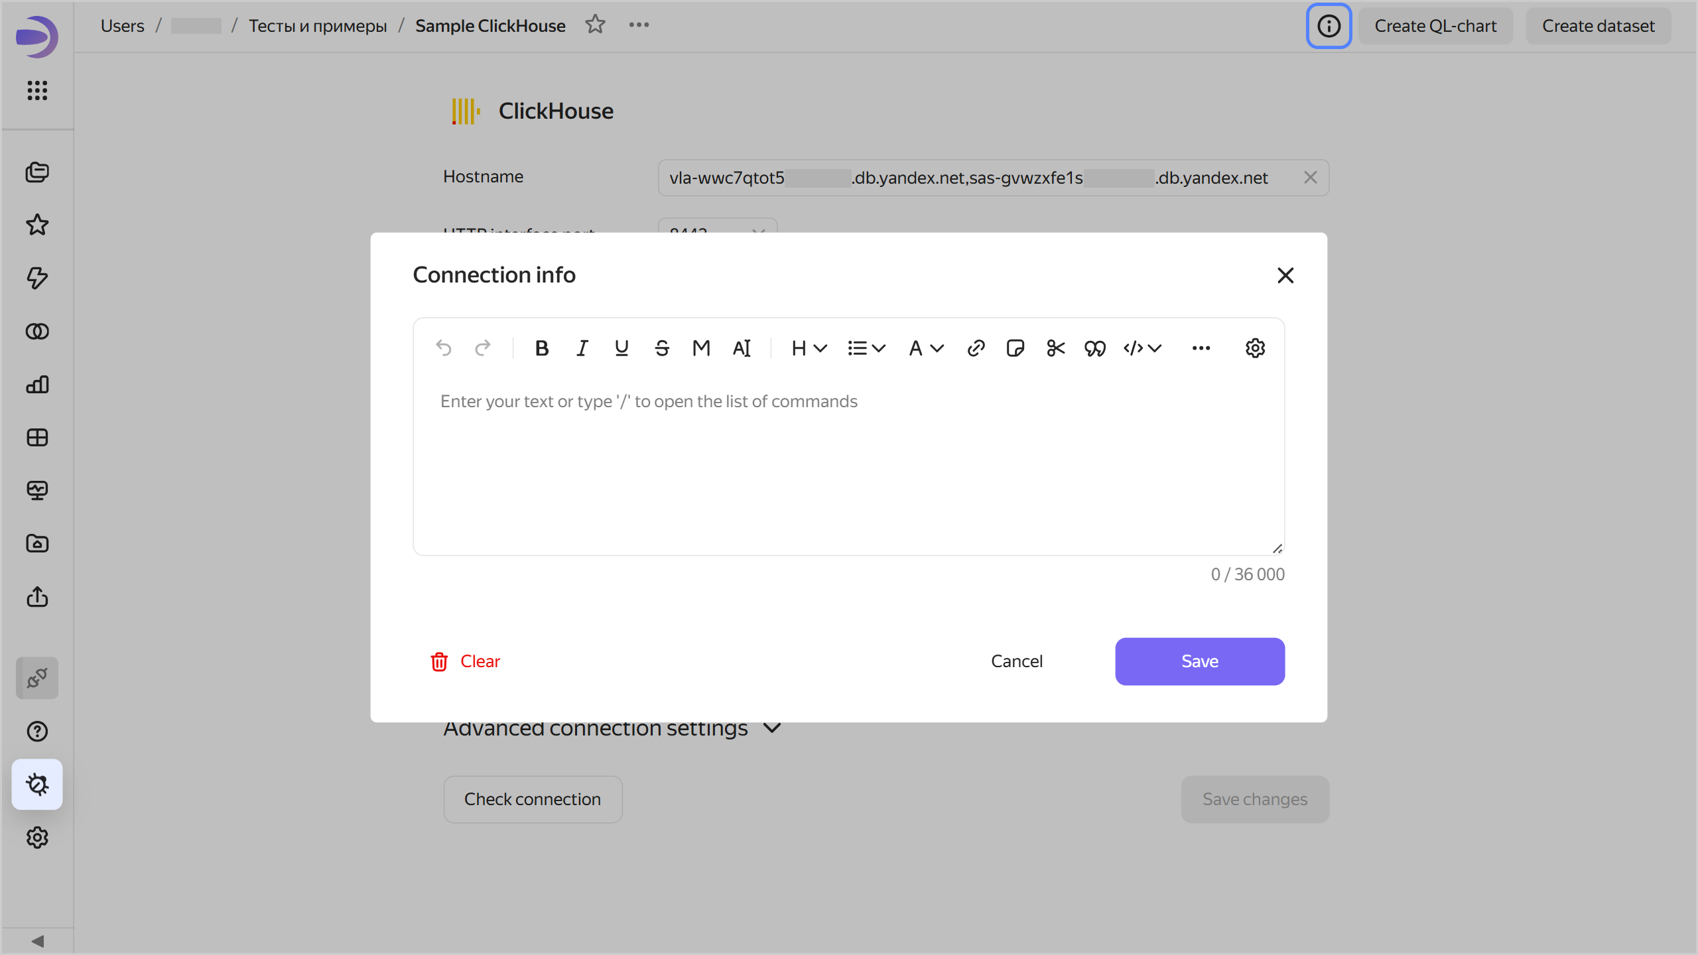Clear the connection info text
1698x955 pixels.
coord(466,661)
